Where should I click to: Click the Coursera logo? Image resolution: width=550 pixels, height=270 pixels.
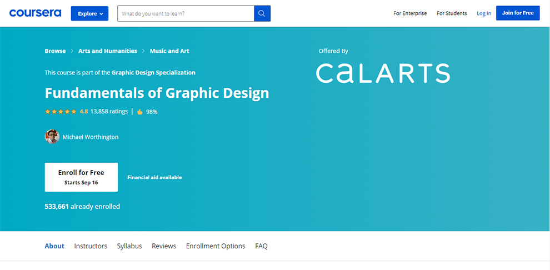click(x=35, y=13)
